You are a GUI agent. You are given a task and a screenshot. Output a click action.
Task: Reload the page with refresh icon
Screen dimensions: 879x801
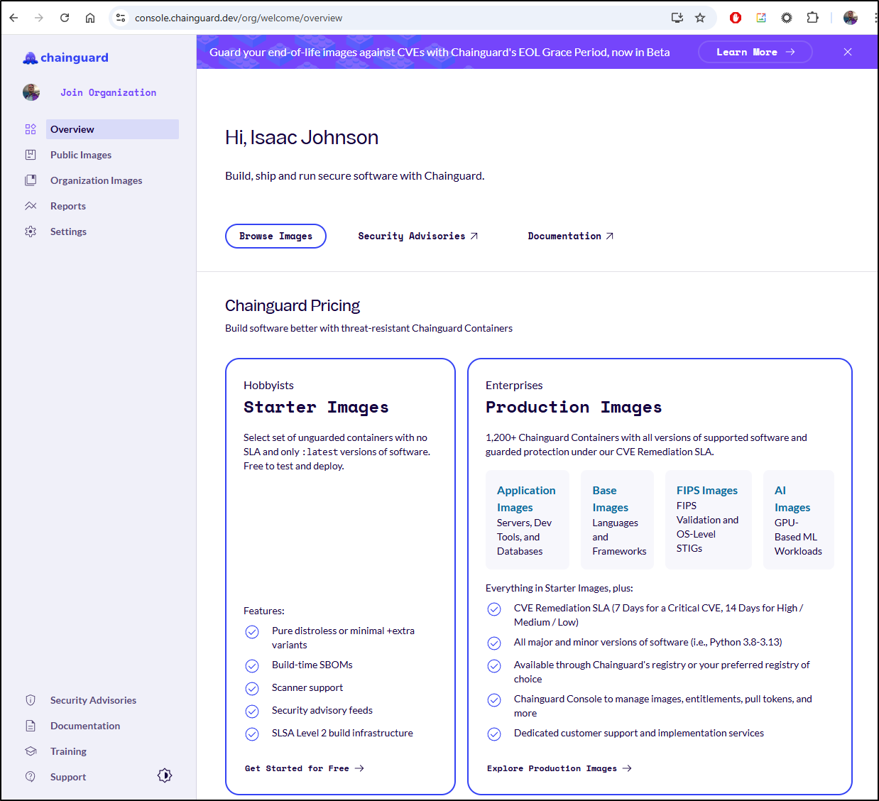tap(65, 18)
